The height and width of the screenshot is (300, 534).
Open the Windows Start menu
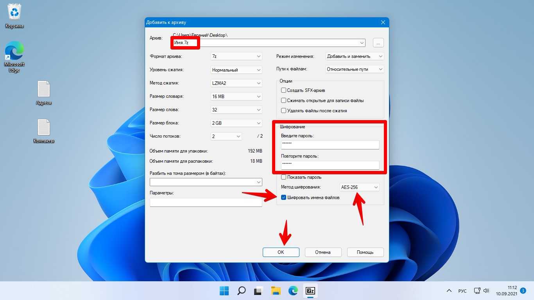point(224,291)
